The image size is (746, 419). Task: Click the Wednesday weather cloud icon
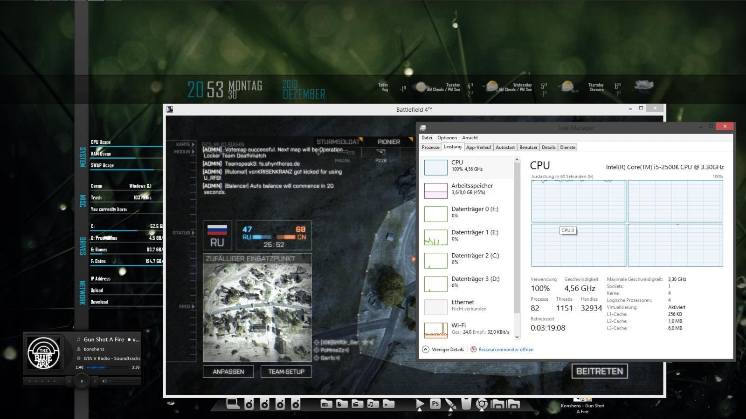coord(567,87)
